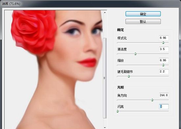Click the 油画 (71.6%) title bar text
This screenshot has height=129, width=181.
pos(11,4)
